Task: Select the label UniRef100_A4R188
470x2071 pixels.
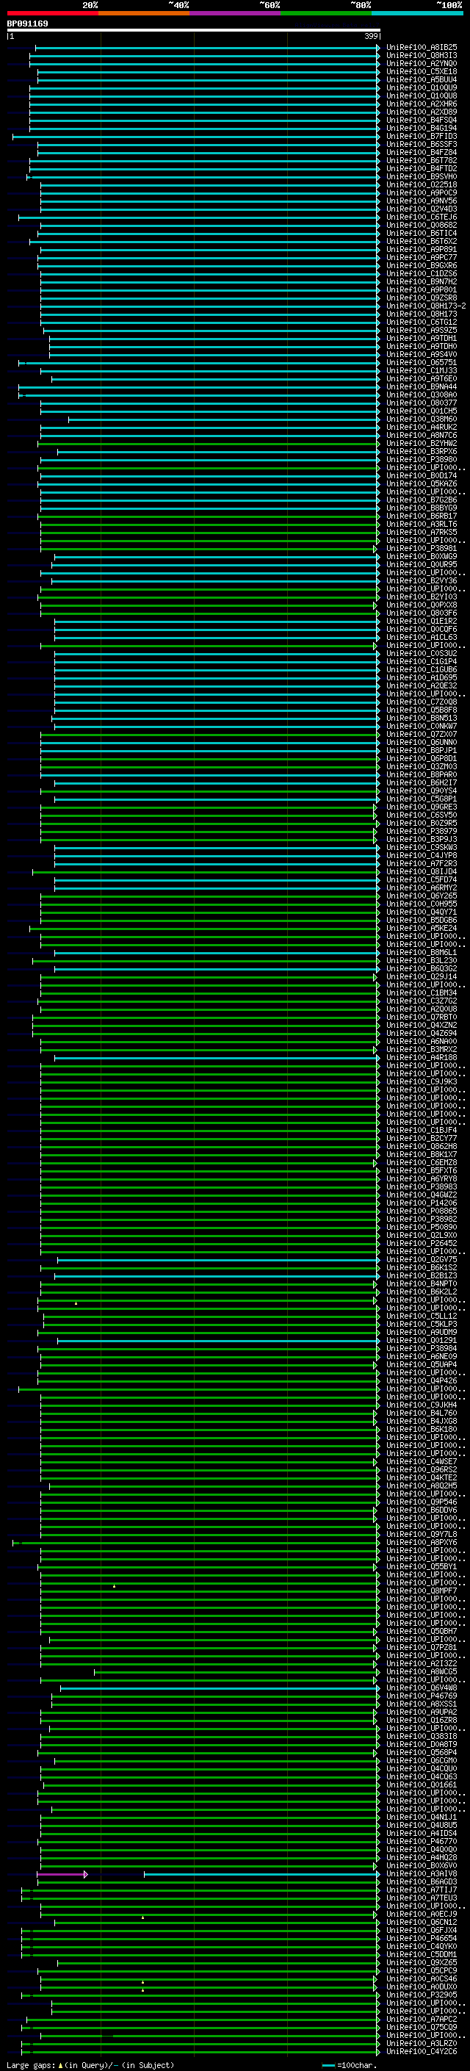Action: point(422,1057)
